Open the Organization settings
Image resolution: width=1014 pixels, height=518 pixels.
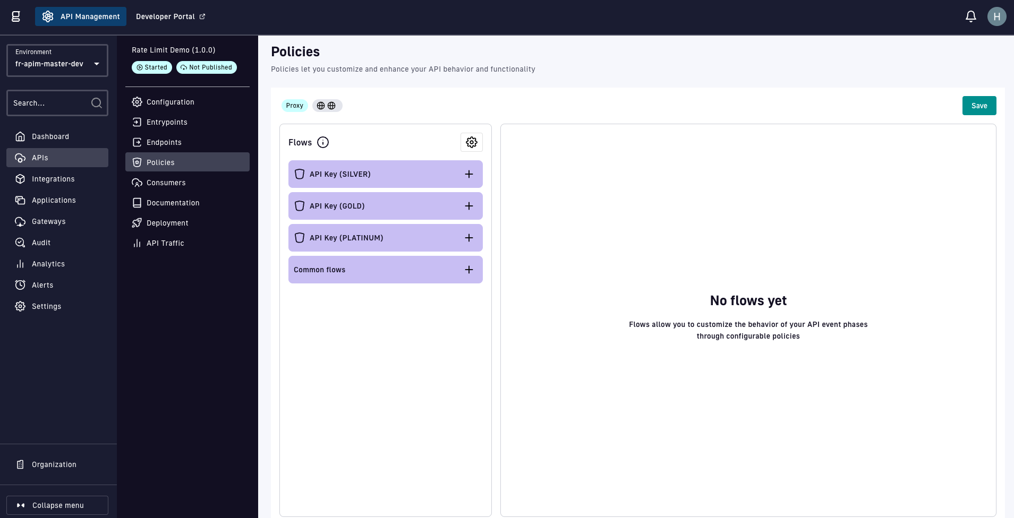coord(54,464)
